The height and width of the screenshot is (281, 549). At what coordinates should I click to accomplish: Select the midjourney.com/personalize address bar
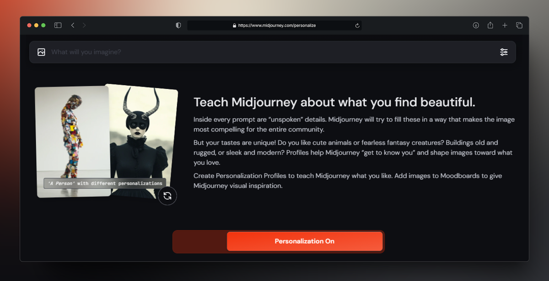tap(274, 26)
